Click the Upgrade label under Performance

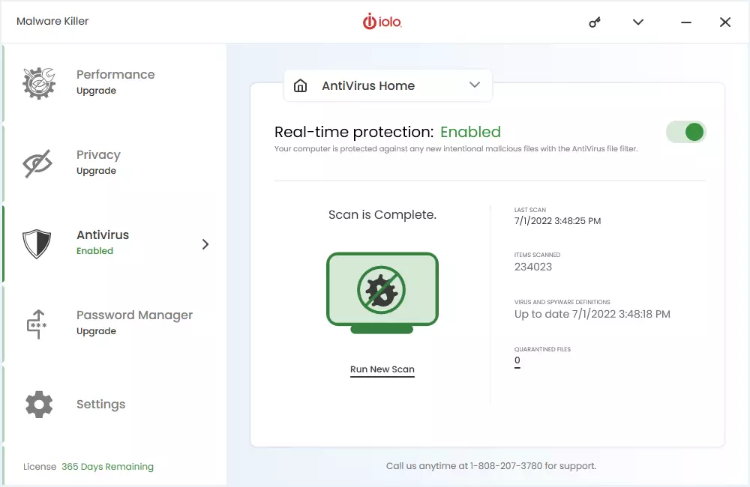pos(96,90)
